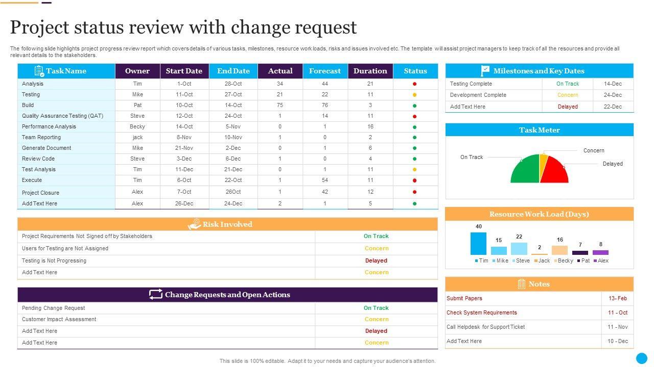The image size is (654, 367).
Task: Click the hand icon beside Risk Involved
Action: coord(194,224)
